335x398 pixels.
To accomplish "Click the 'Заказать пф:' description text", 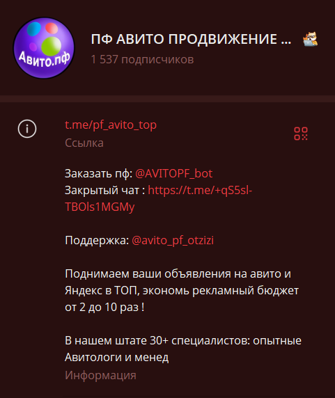I will click(98, 174).
